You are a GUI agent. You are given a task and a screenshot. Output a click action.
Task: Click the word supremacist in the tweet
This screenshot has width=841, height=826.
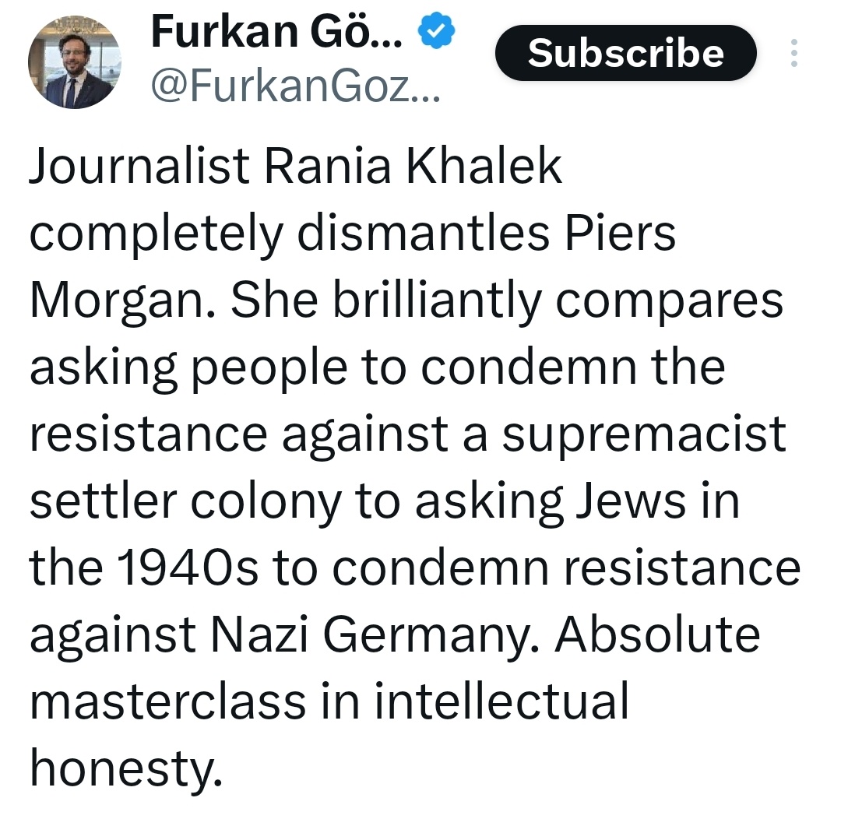(x=643, y=434)
